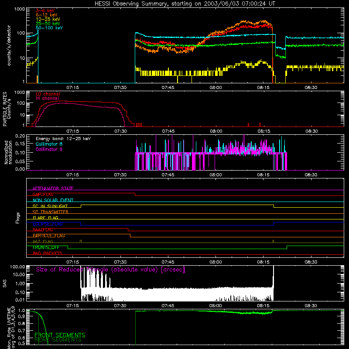Click '08:30' tick under the SAS panel
The width and height of the screenshot is (349, 349).
(311, 306)
